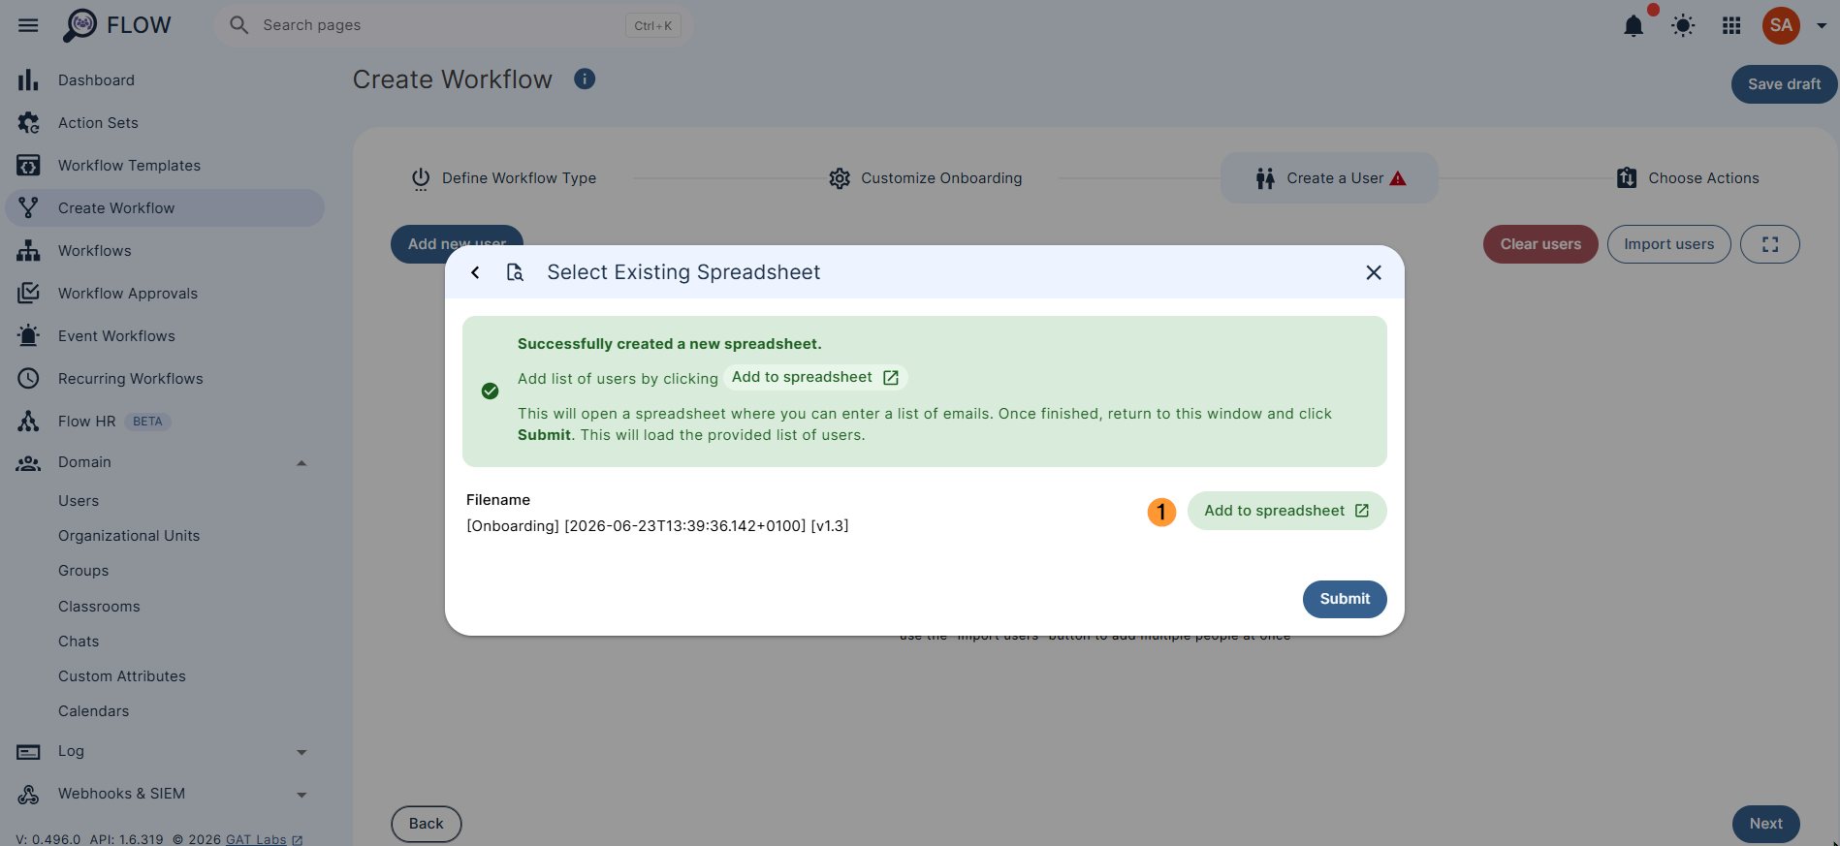The image size is (1840, 846).
Task: Click the Create Workflow info icon
Action: pyautogui.click(x=585, y=79)
